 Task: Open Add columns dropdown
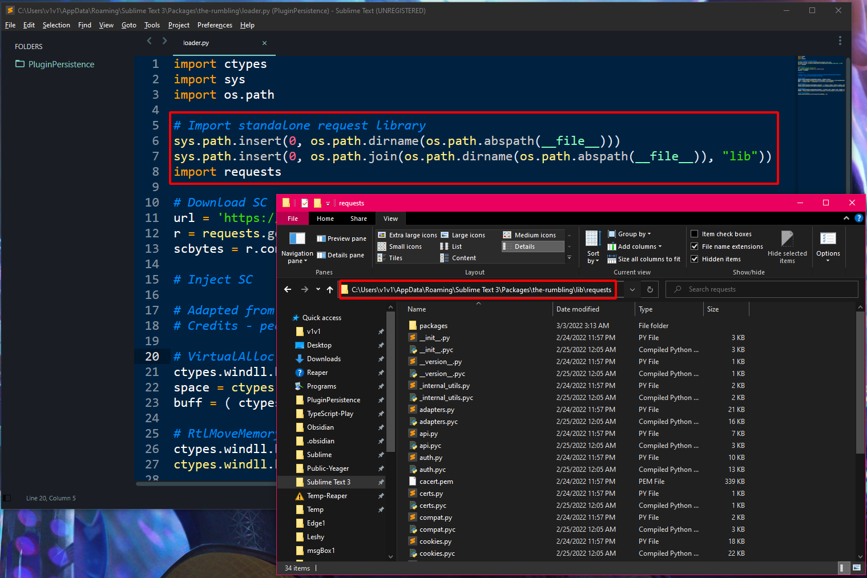635,246
